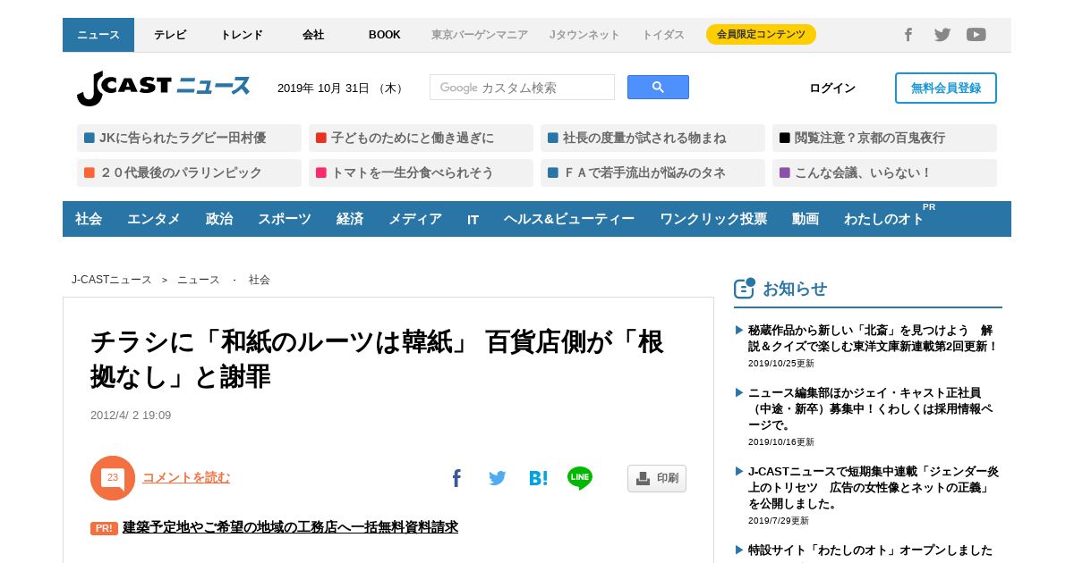Open the 経済 category menu
Image resolution: width=1074 pixels, height=563 pixels.
coord(350,219)
